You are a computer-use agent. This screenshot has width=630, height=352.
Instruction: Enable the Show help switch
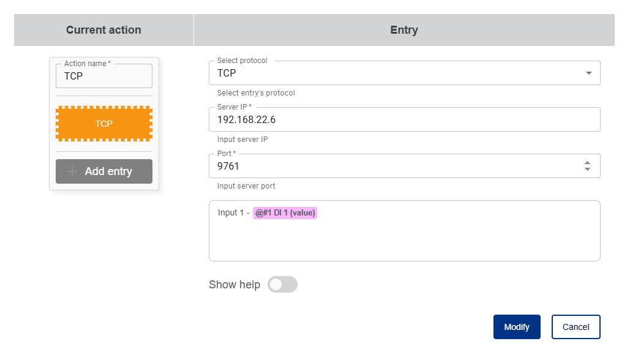tap(282, 285)
